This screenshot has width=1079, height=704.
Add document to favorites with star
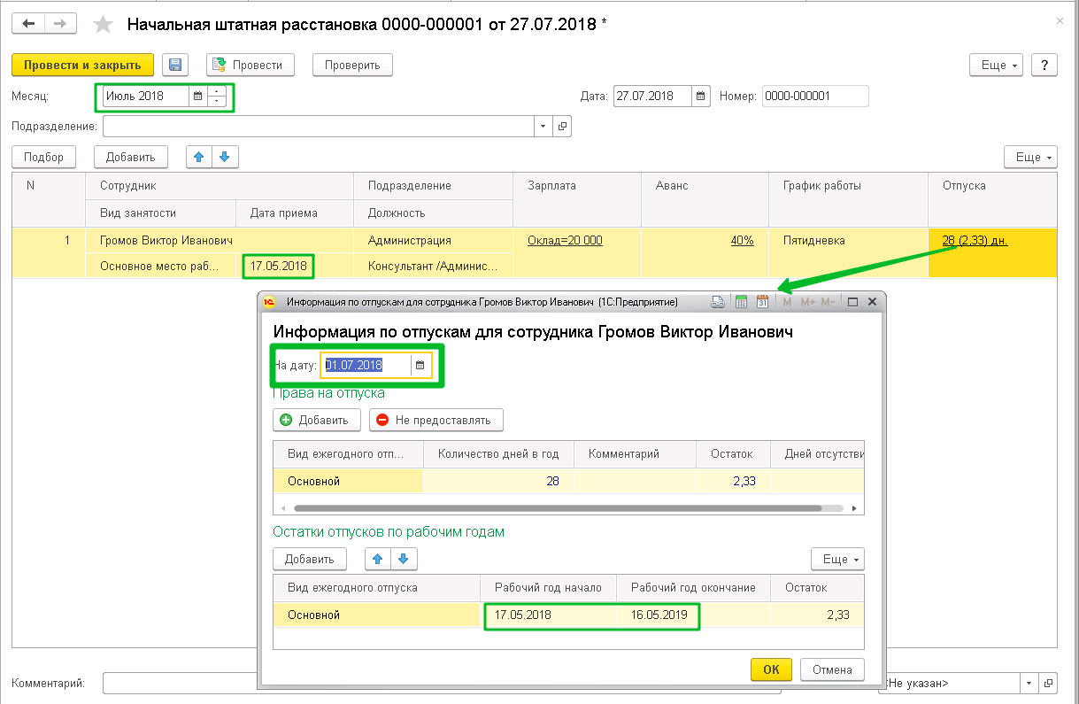[x=104, y=25]
